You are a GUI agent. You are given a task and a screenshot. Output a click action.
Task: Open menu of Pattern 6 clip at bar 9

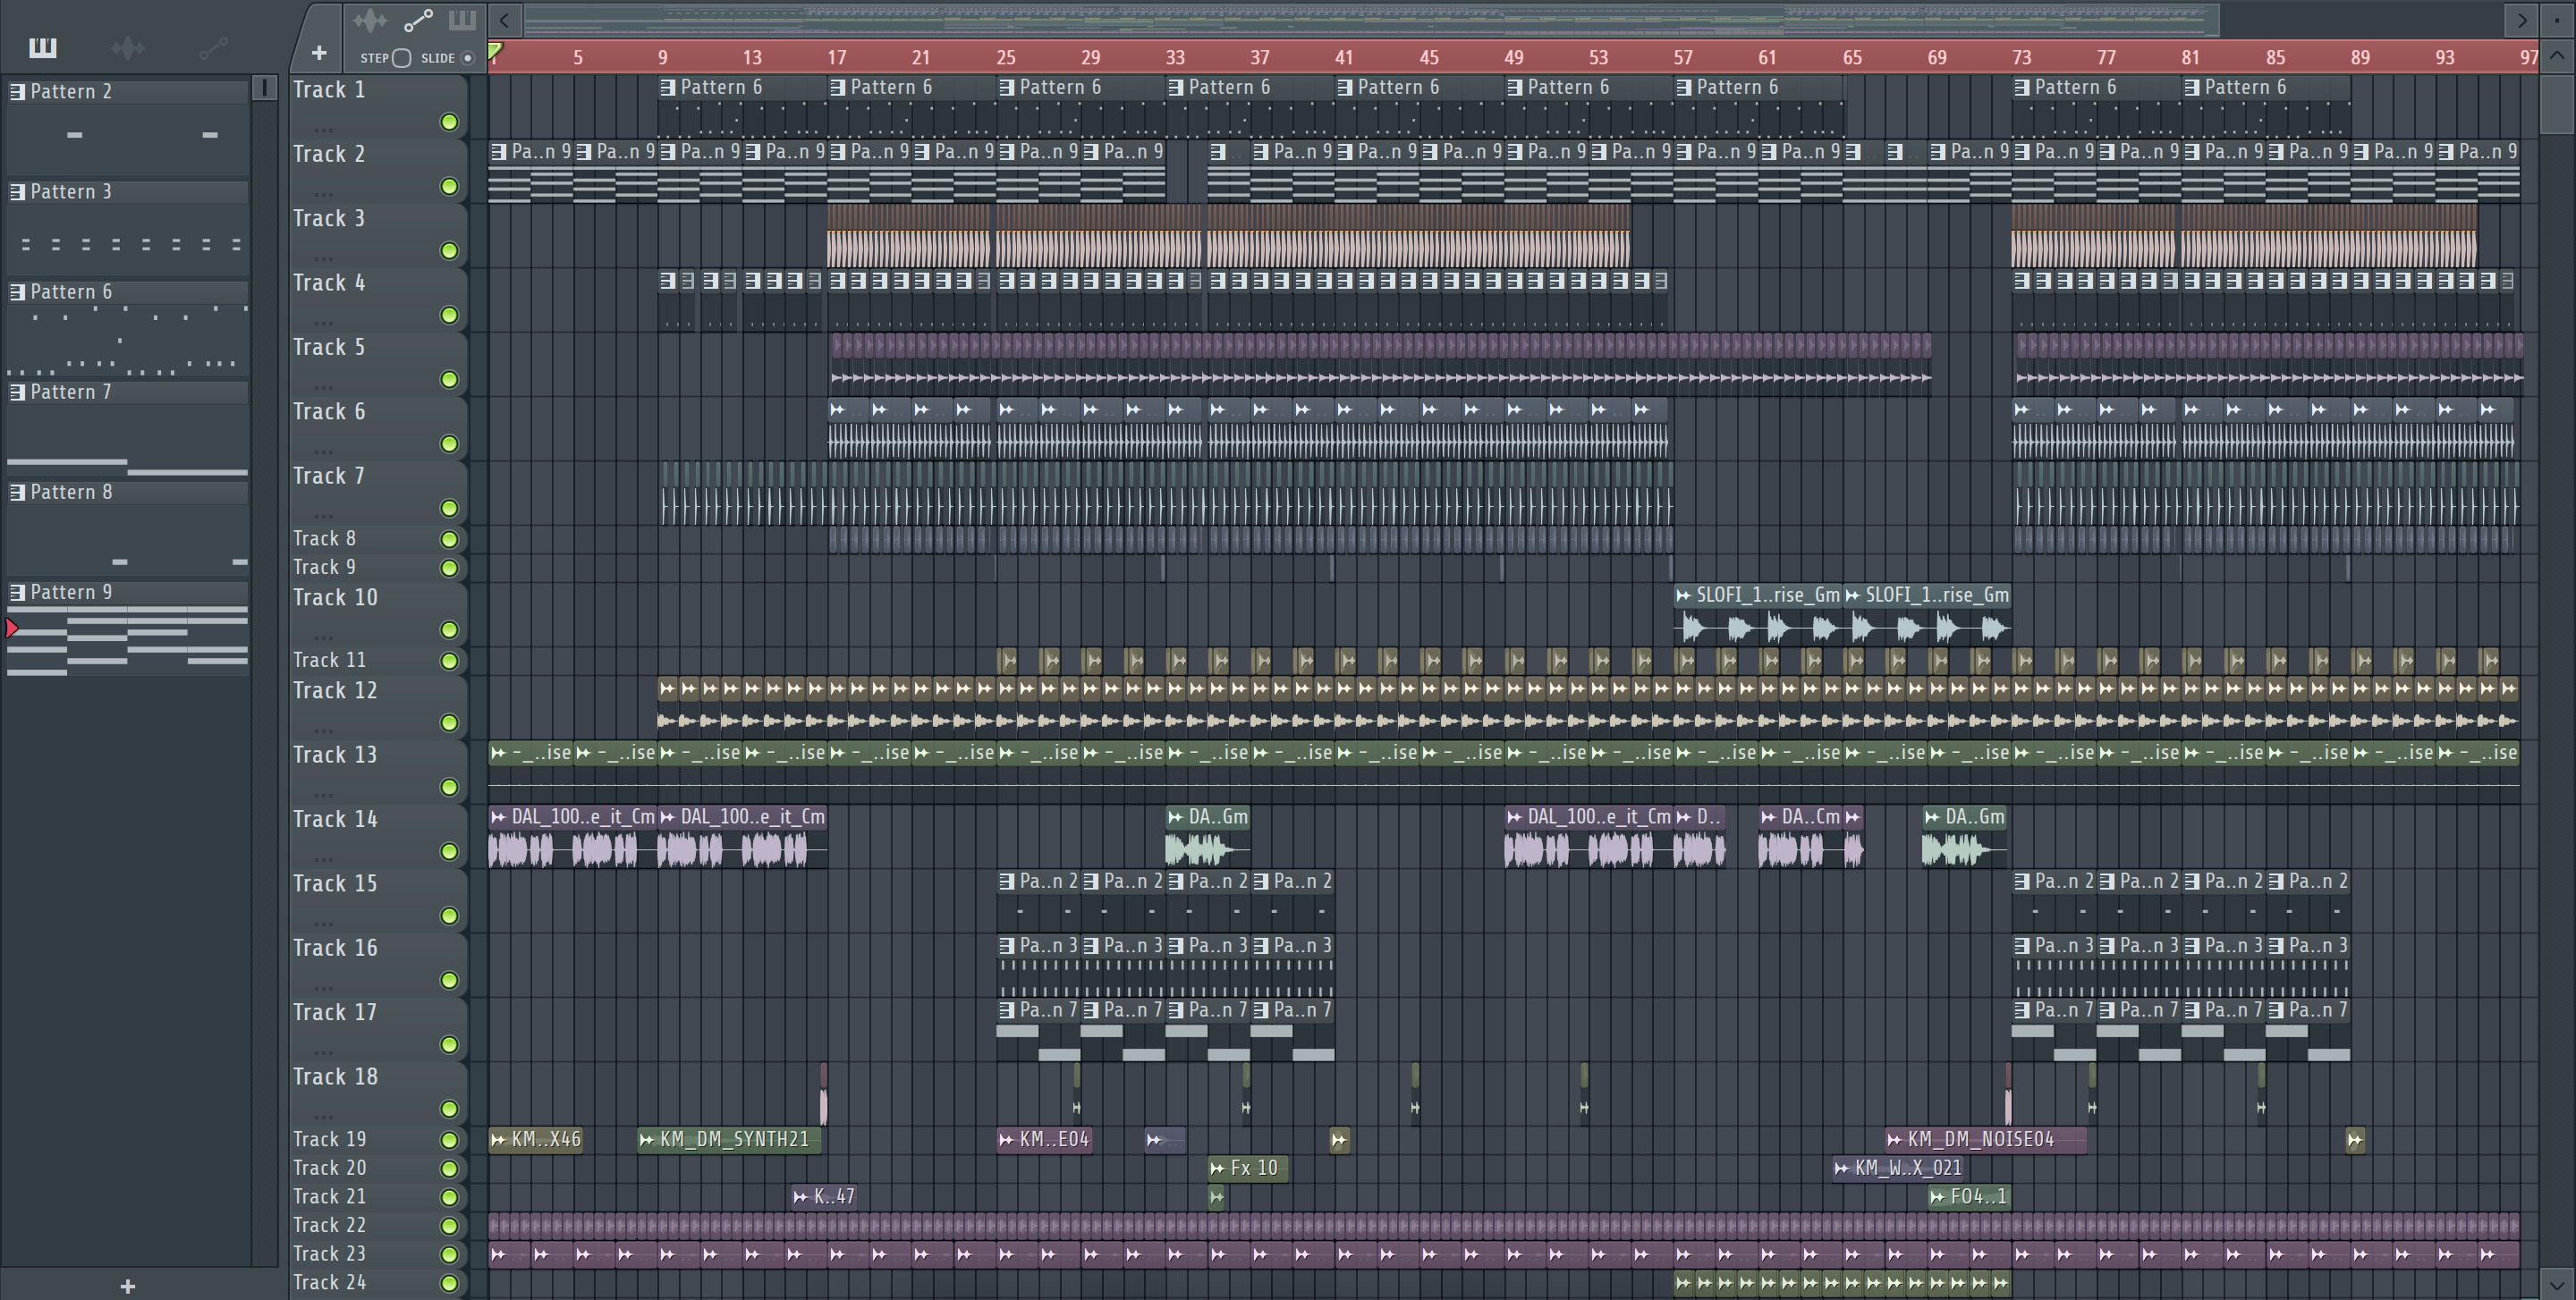[668, 88]
